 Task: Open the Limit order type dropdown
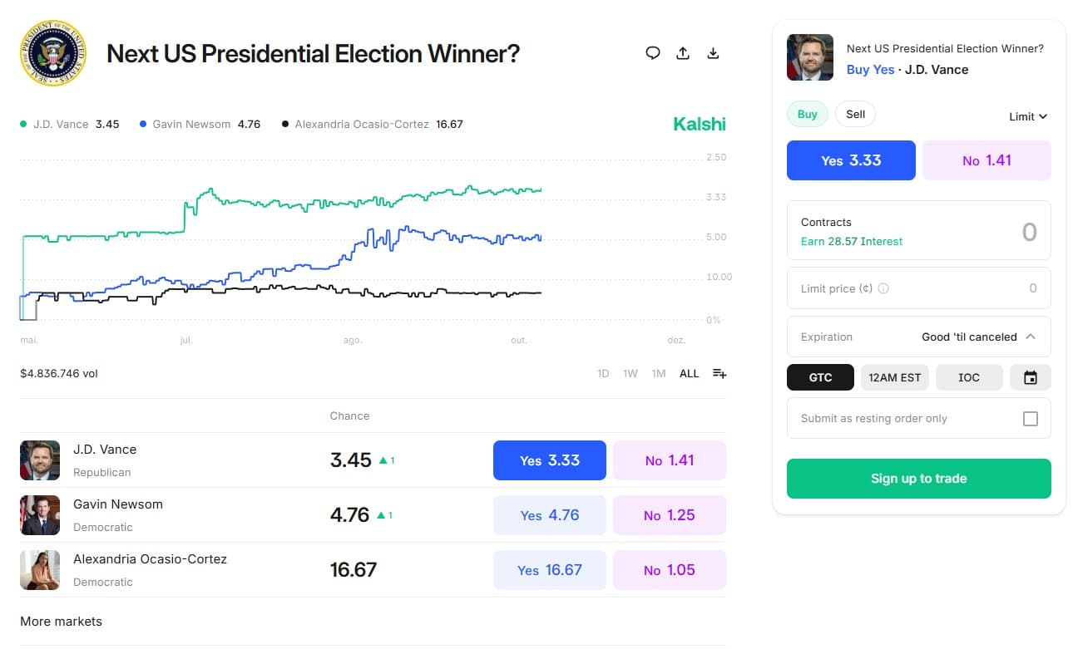[x=1027, y=116]
